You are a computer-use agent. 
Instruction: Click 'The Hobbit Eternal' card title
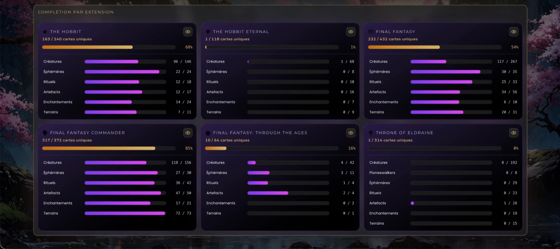coord(241,32)
